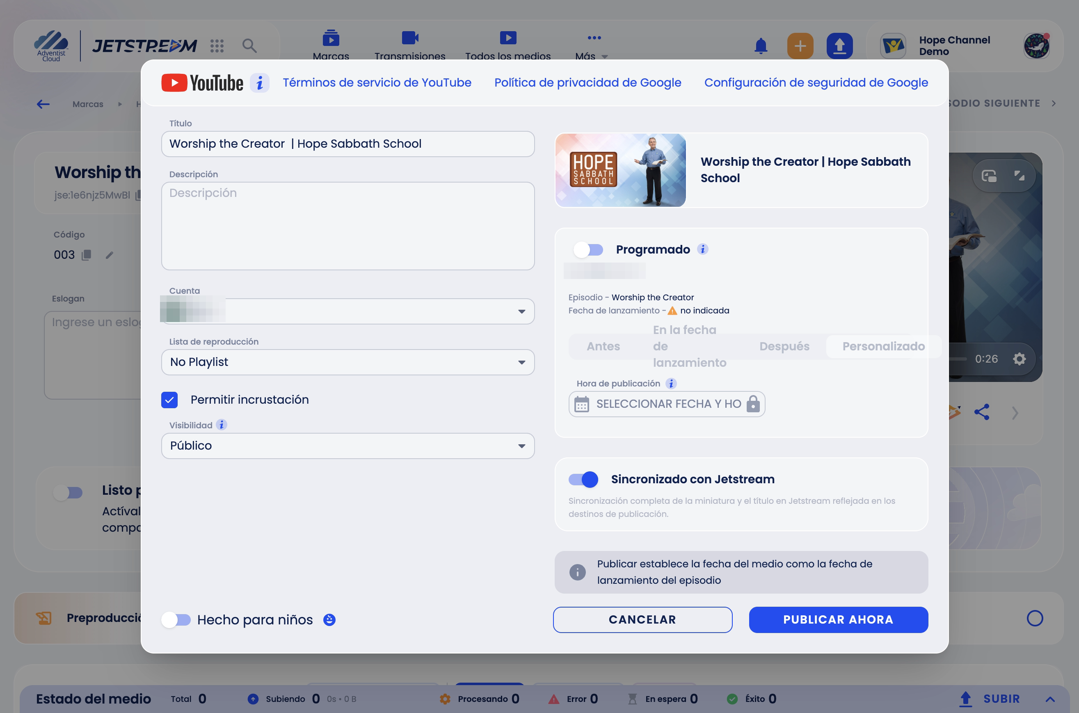Toggle Sincronizado con Jetstream switch

pyautogui.click(x=583, y=479)
